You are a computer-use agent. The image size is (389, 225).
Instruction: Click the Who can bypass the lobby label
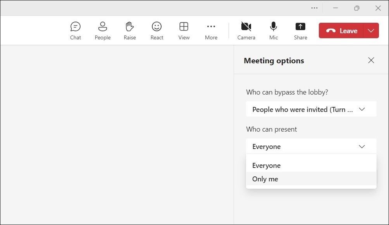(x=287, y=92)
